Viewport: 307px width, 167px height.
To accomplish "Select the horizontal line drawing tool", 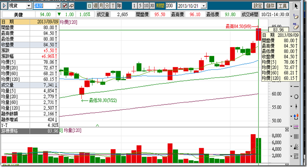I will tap(296, 86).
